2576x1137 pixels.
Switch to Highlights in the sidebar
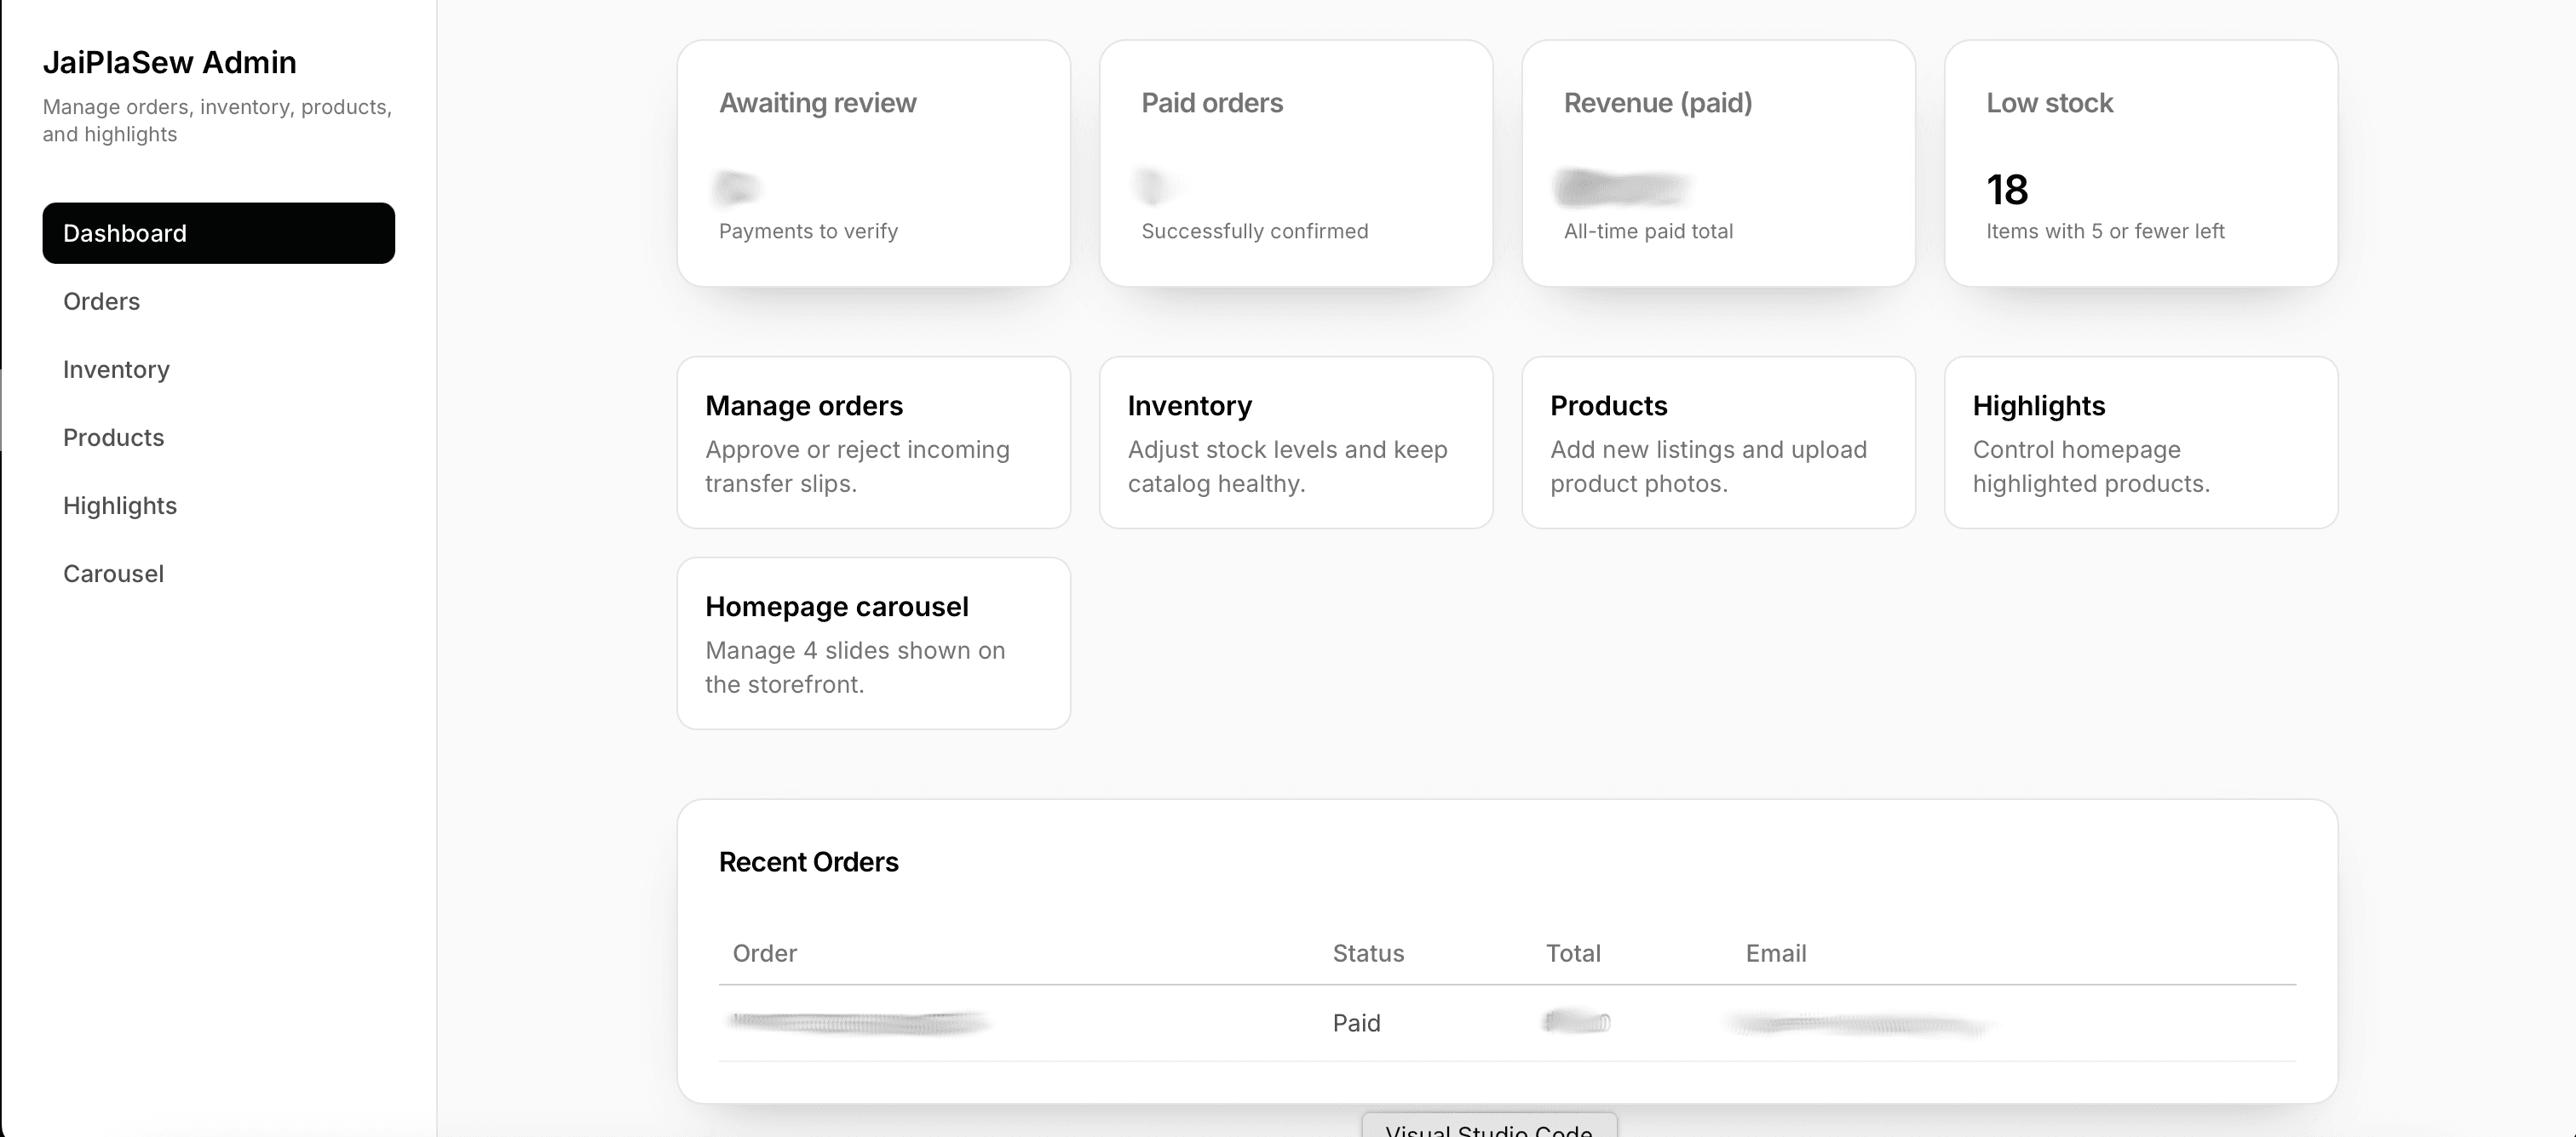pos(218,505)
